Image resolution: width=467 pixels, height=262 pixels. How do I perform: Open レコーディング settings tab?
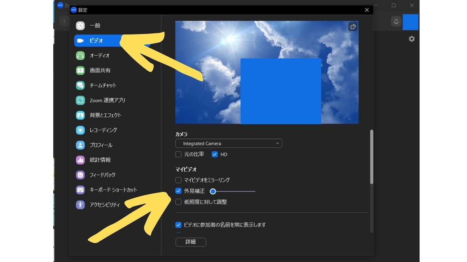[112, 130]
